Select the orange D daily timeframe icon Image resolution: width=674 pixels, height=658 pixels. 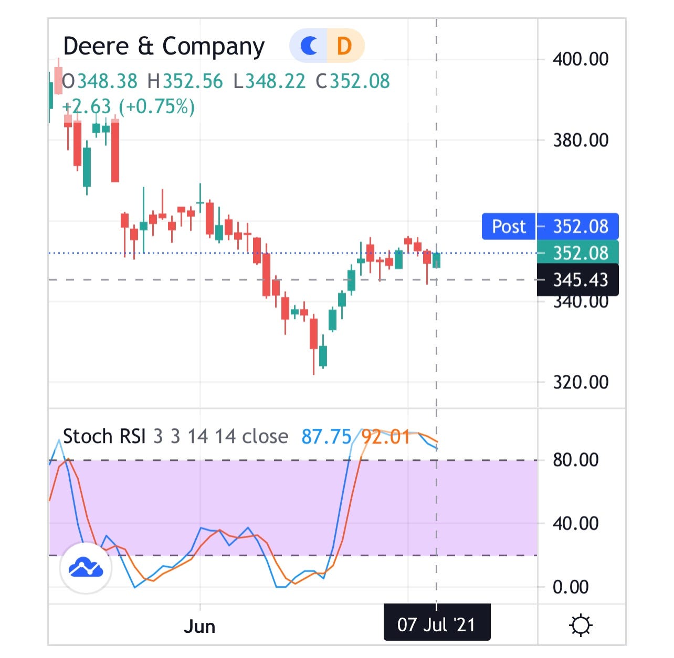344,46
